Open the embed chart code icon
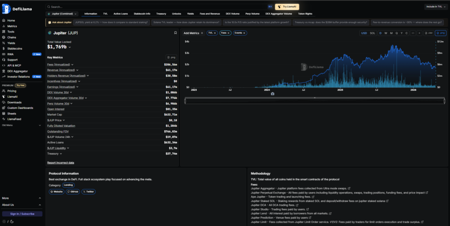The width and height of the screenshot is (450, 226). tap(413, 33)
